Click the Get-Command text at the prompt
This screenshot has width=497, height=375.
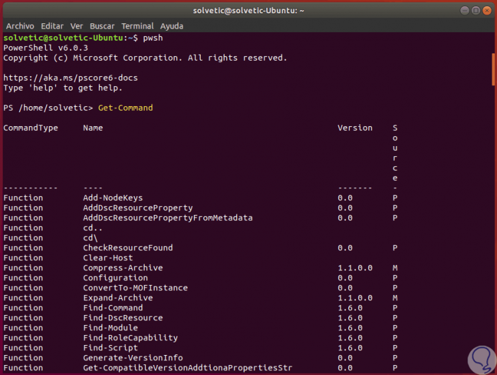[x=125, y=107]
